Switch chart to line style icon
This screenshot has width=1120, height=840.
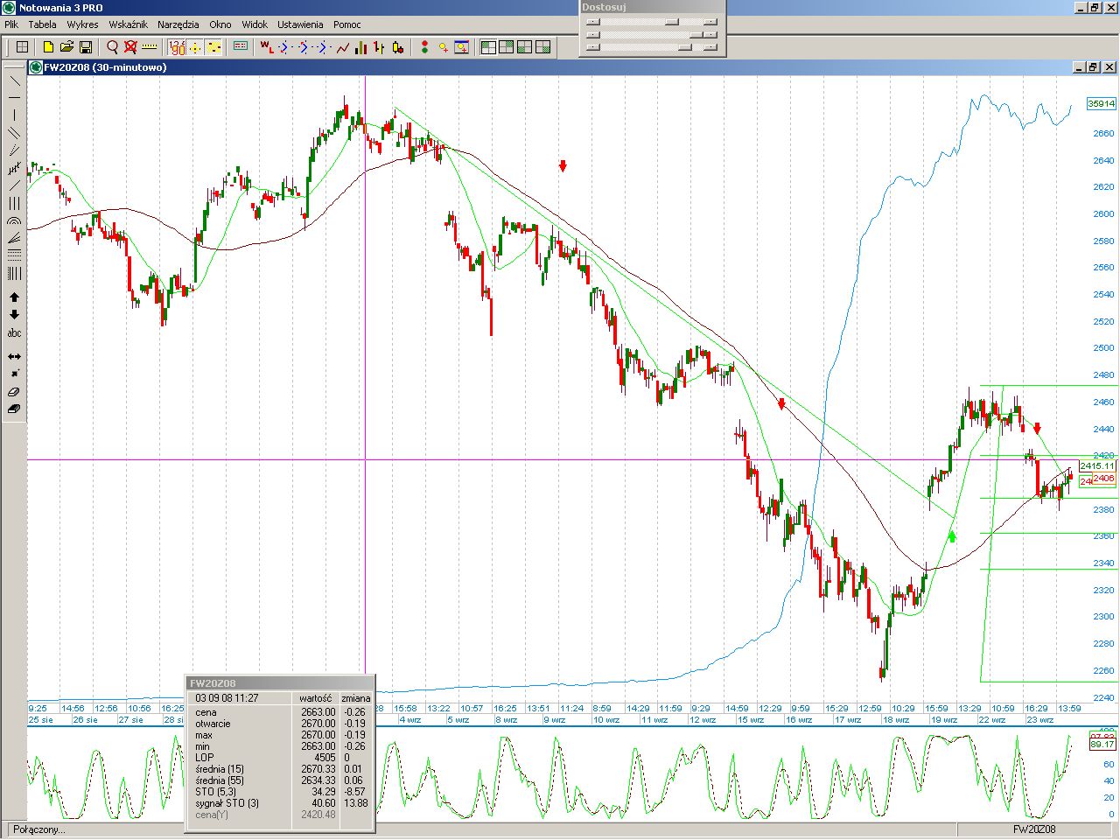click(343, 47)
